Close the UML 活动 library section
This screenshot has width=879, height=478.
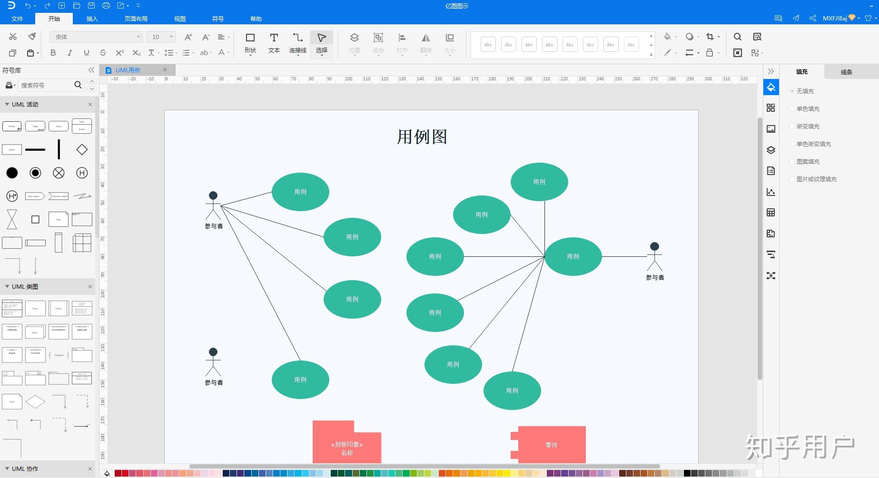90,104
